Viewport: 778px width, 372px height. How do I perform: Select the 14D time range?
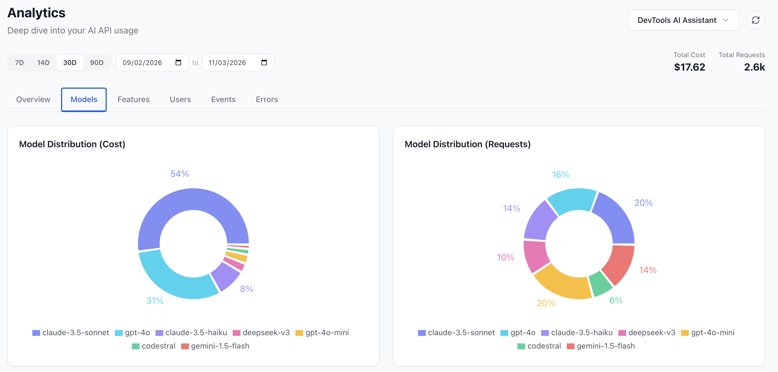[x=43, y=62]
